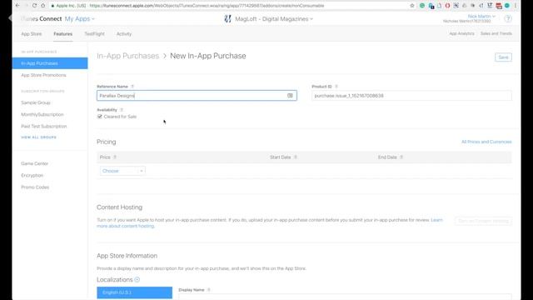
Task: Show help tooltip for End Date
Action: (401, 157)
